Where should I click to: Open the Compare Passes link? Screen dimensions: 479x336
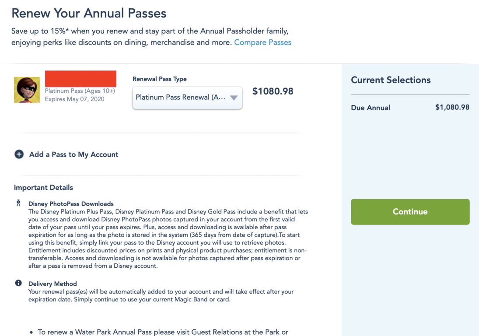(x=262, y=42)
